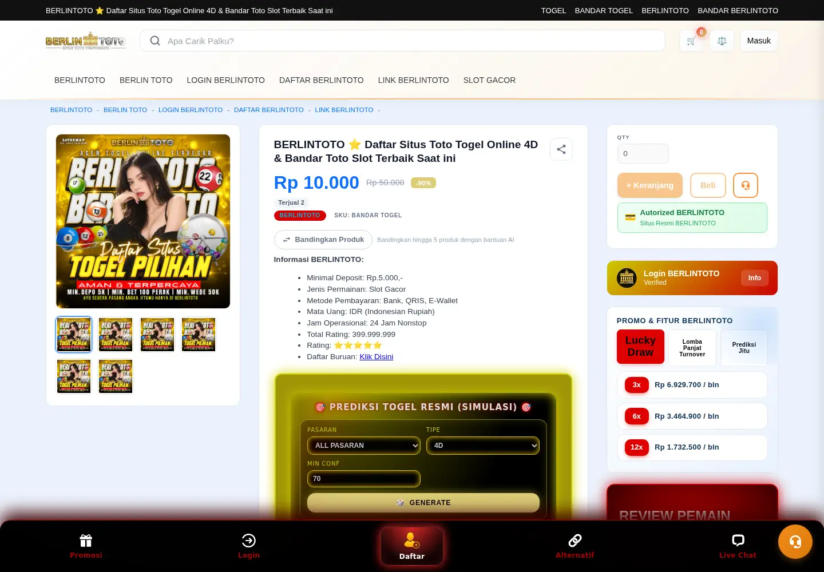Select the first thumbnail in the bottom row

tap(74, 376)
